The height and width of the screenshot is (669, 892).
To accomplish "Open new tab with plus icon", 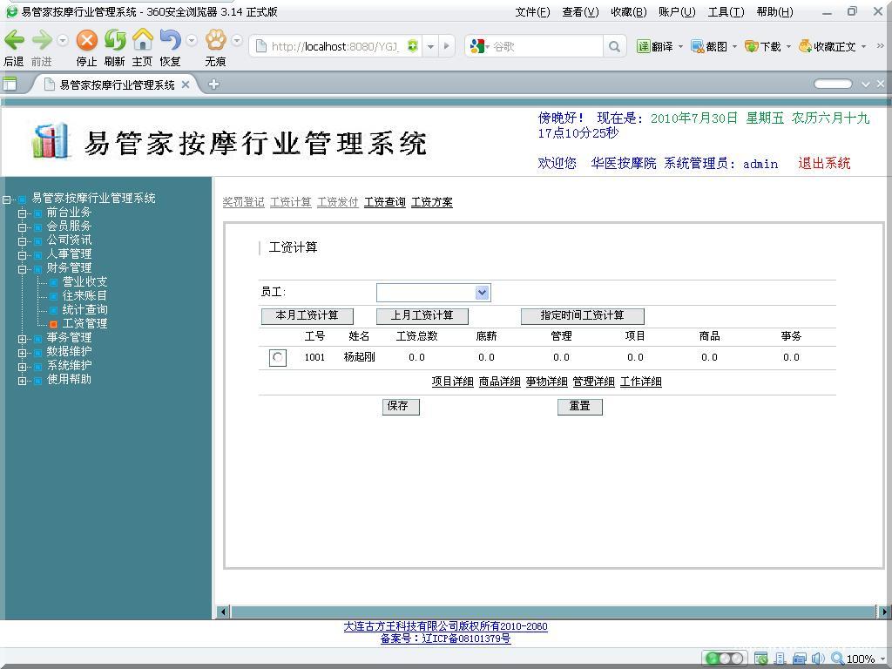I will tap(213, 84).
